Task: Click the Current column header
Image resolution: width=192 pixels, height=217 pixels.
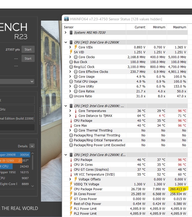Action: [140, 27]
